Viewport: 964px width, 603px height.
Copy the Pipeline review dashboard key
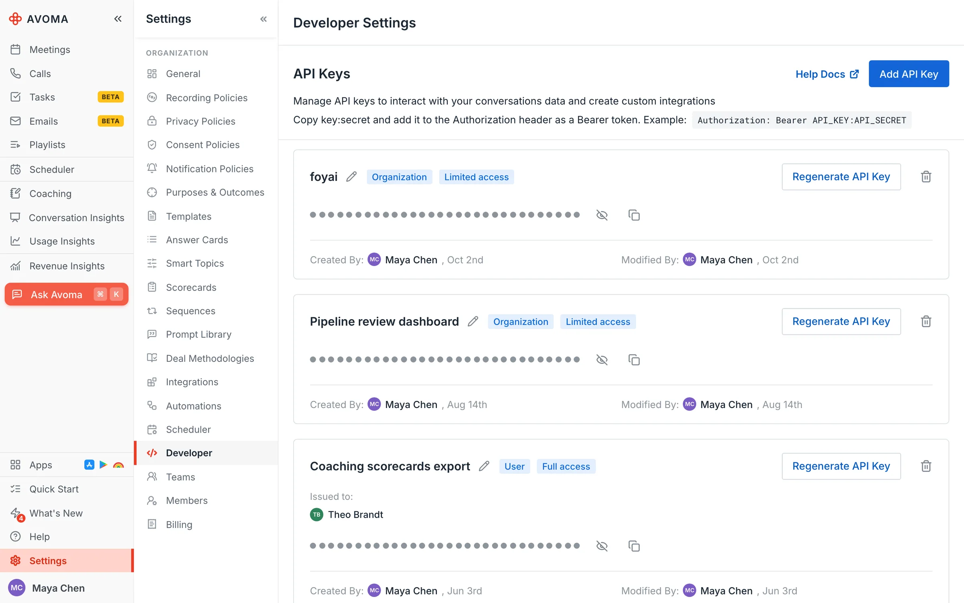634,360
